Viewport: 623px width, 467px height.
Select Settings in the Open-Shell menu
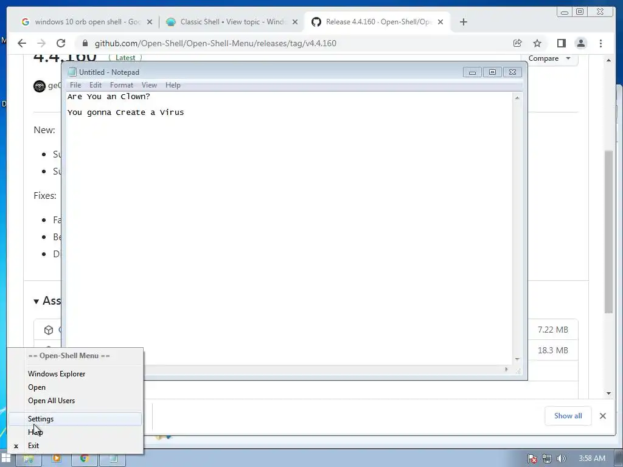click(x=75, y=419)
